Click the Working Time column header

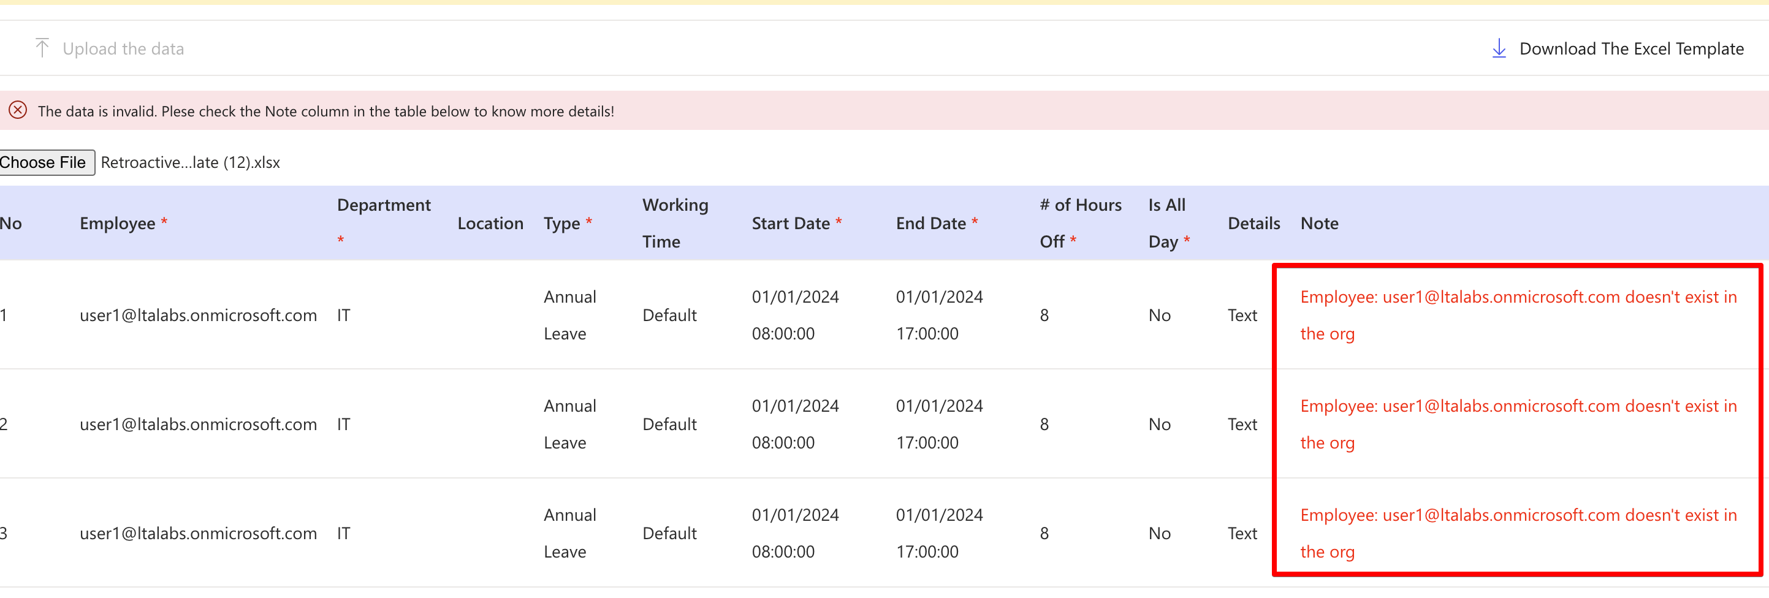click(674, 223)
